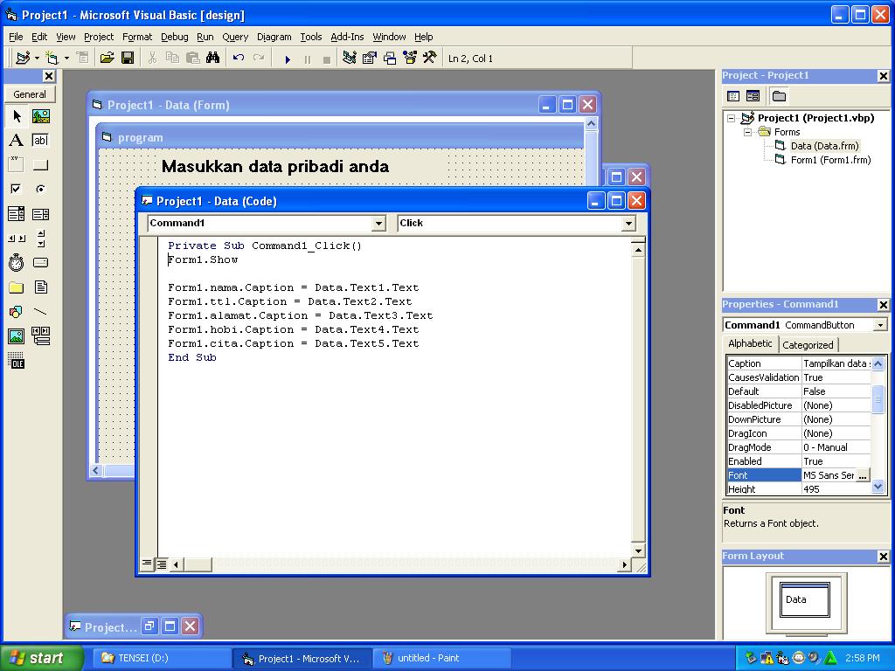The height and width of the screenshot is (671, 895).
Task: Select the DriveListBox tool in toolbox
Action: pos(40,262)
